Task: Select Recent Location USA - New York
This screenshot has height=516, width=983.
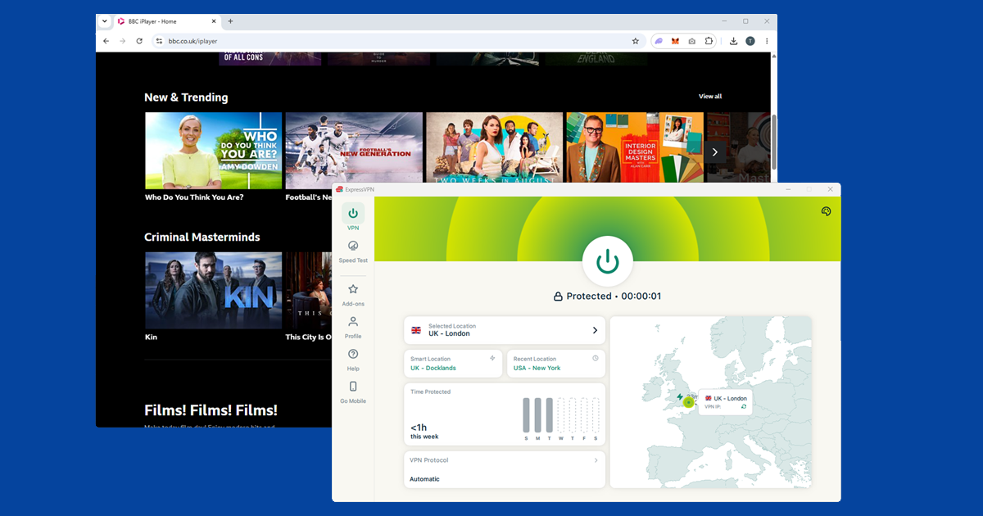Action: (556, 364)
